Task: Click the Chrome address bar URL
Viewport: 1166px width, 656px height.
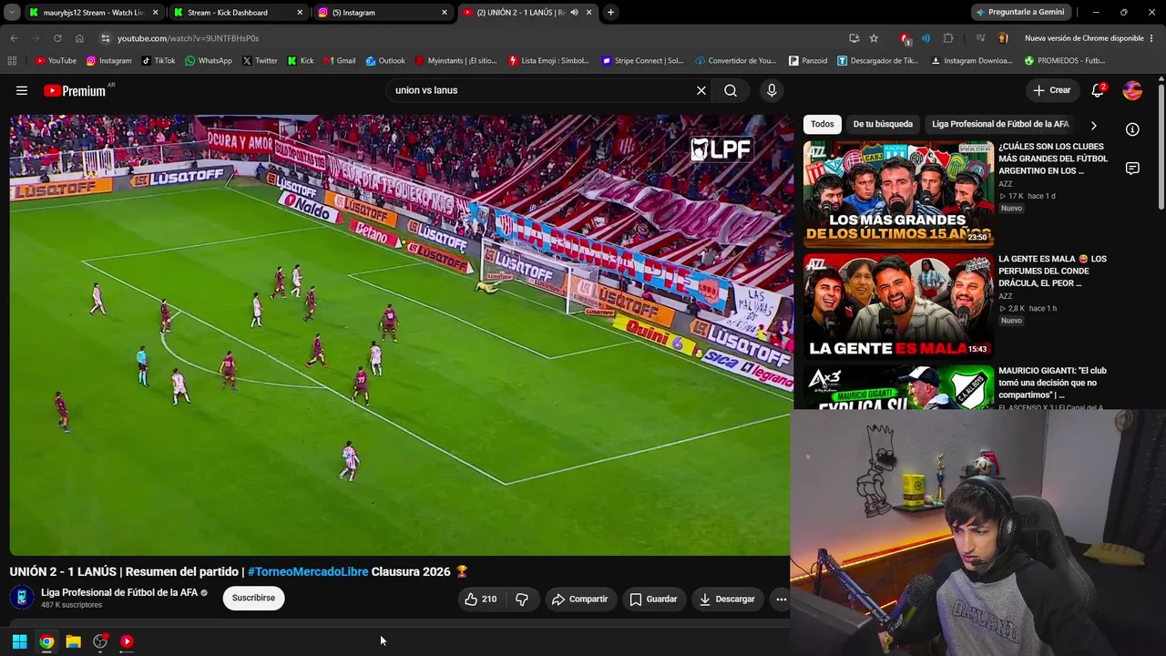Action: pyautogui.click(x=188, y=38)
